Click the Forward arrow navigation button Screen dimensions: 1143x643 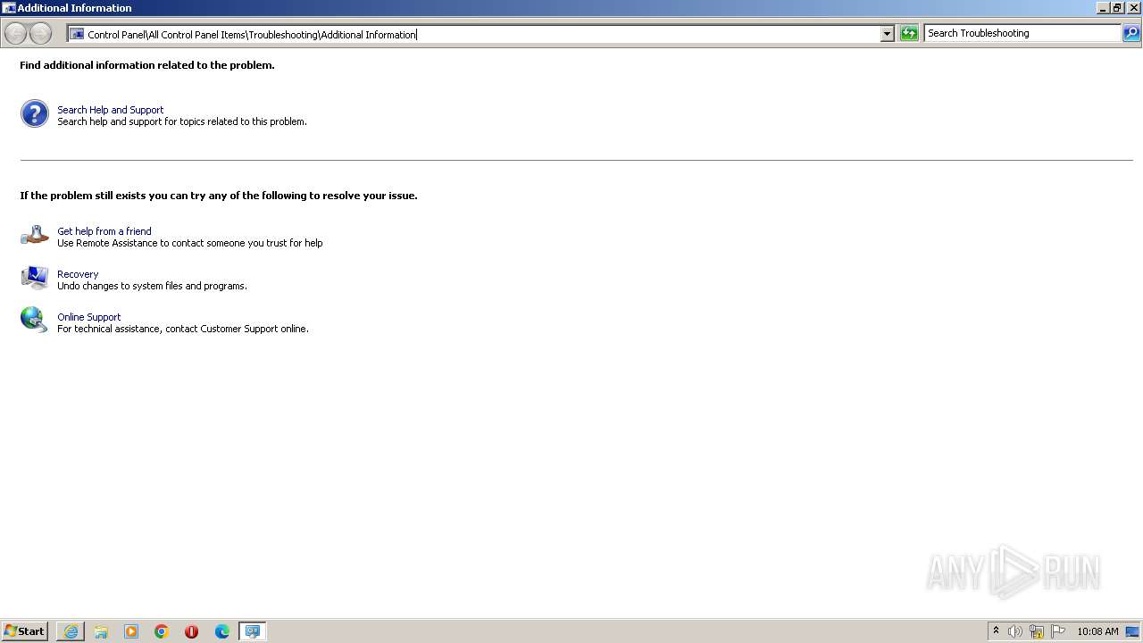(x=40, y=34)
